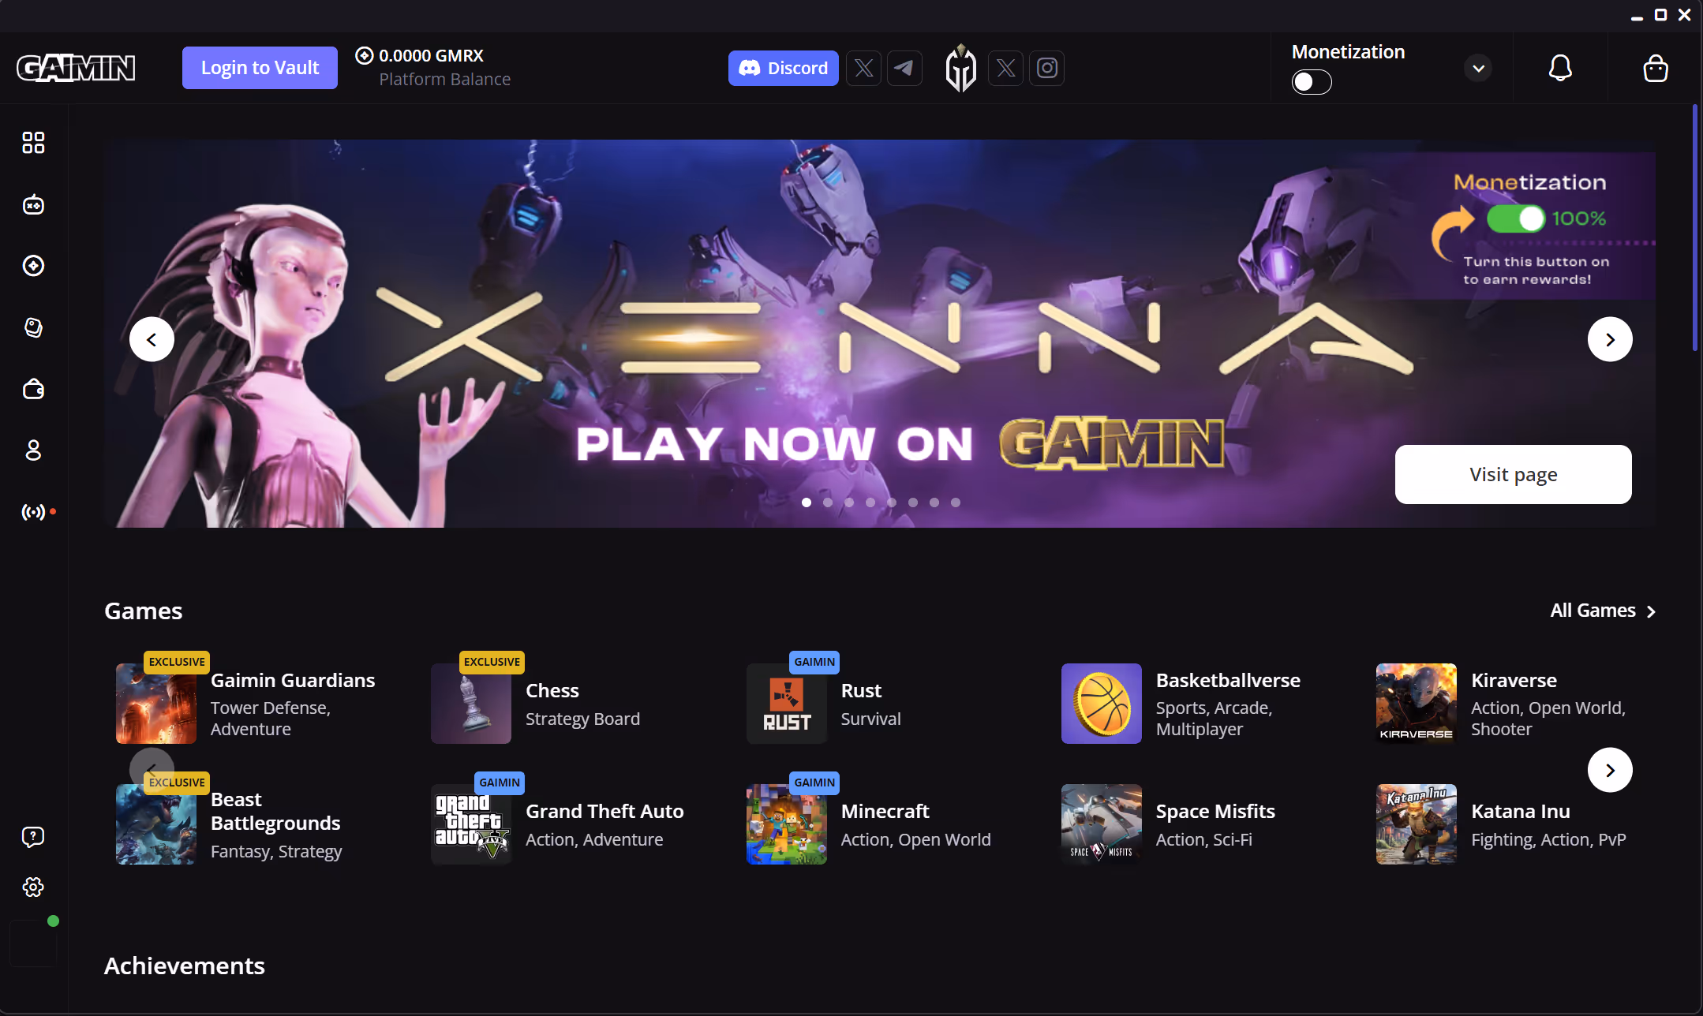
Task: Open the profile person icon in sidebar
Action: click(x=33, y=450)
